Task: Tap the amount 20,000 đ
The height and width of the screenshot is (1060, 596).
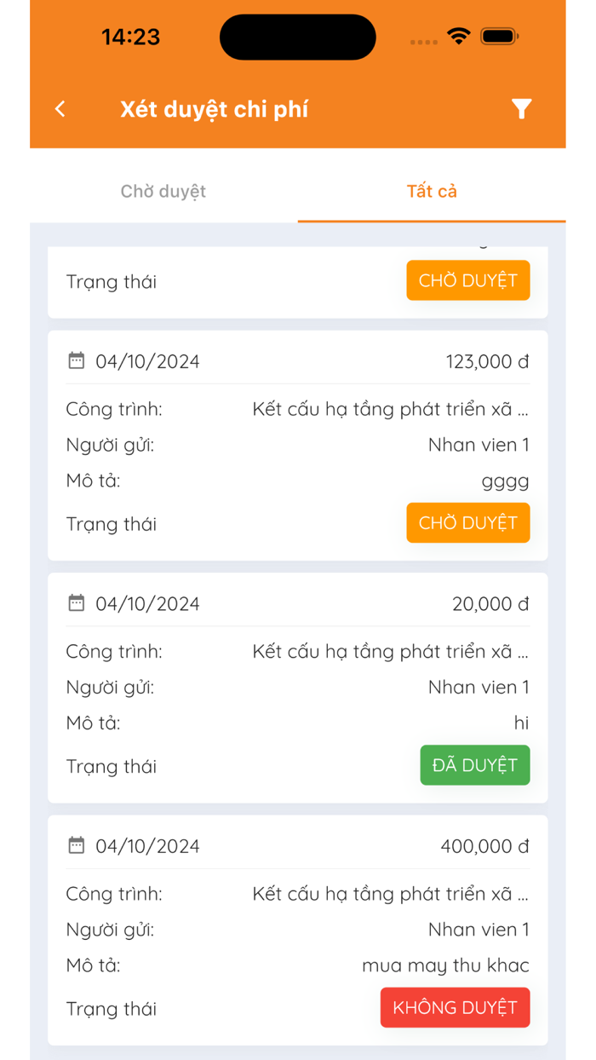Action: [490, 603]
